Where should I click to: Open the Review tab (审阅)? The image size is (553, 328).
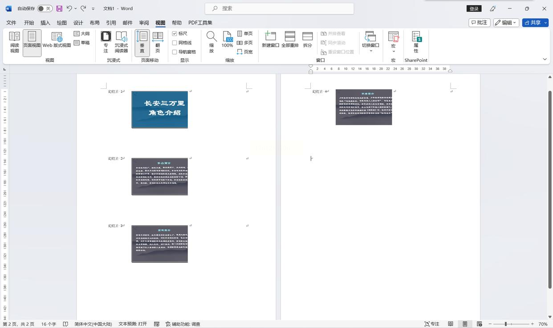[144, 23]
